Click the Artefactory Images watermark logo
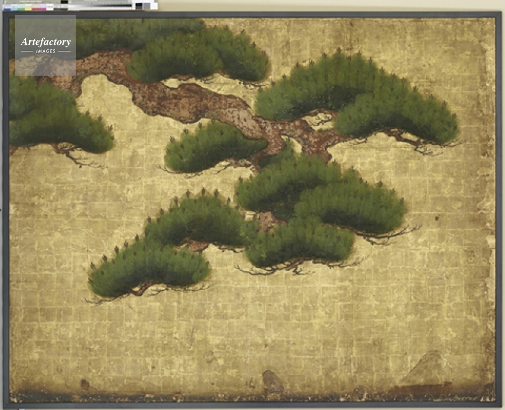Screen dimensions: 505x410 [x=45, y=45]
